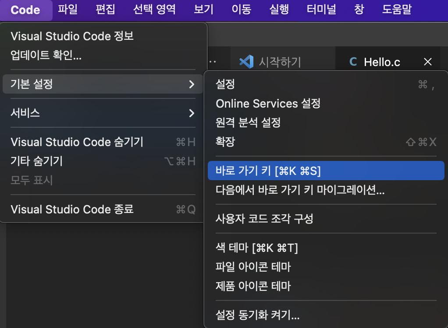Open 확장 from the submenu
Viewport: 448px width, 328px height.
coord(326,142)
